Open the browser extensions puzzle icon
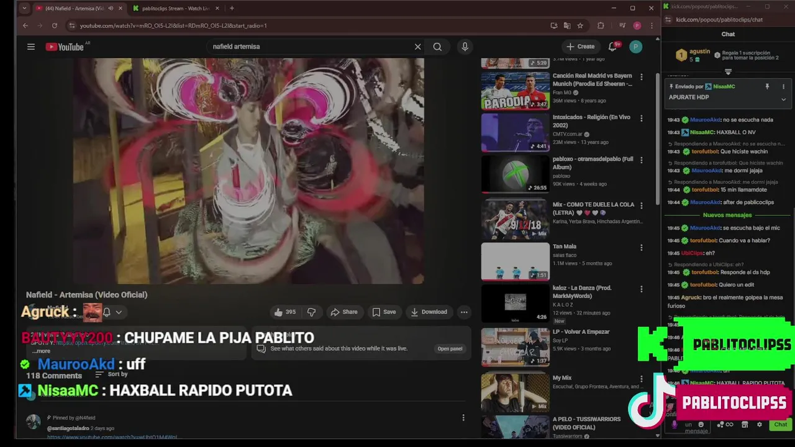Screen dimensions: 795x447 coord(601,25)
